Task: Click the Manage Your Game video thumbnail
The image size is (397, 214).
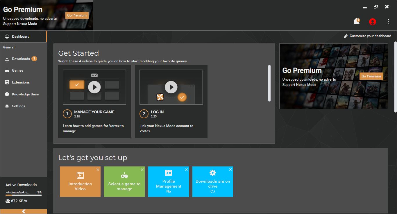Action: [x=94, y=87]
